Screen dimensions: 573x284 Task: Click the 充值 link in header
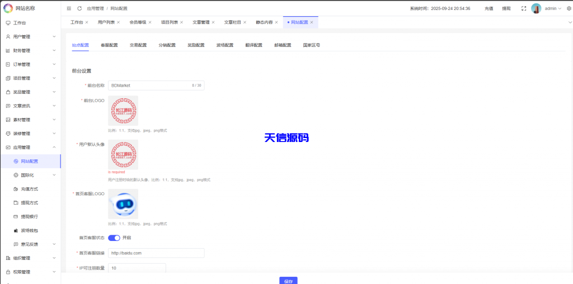[489, 8]
